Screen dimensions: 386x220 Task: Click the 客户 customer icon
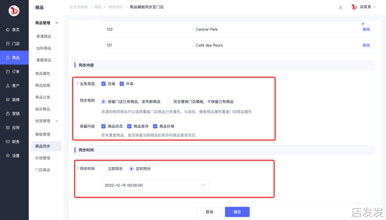pyautogui.click(x=8, y=86)
